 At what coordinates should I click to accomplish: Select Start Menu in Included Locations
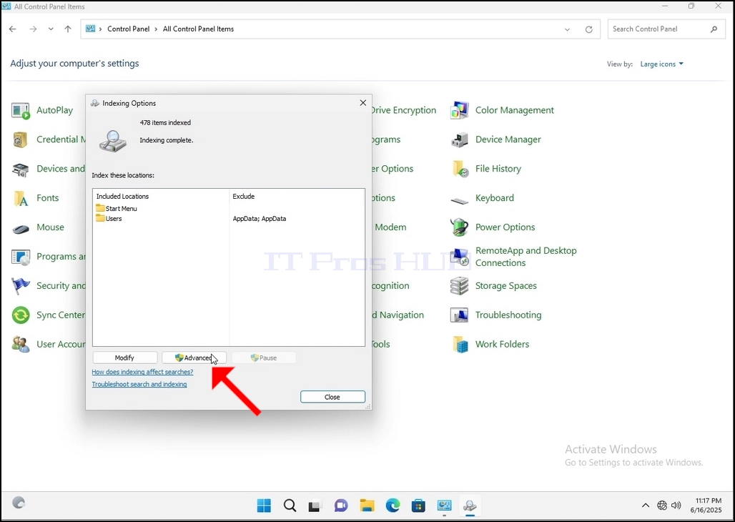click(x=117, y=209)
